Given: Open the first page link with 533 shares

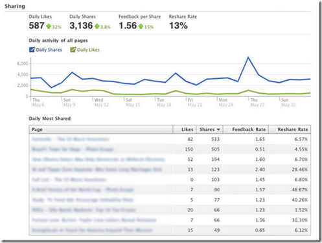Looking at the screenshot, I should [71, 139].
